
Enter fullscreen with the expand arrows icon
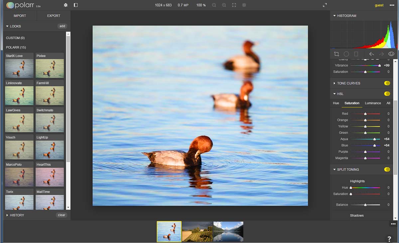tap(325, 5)
